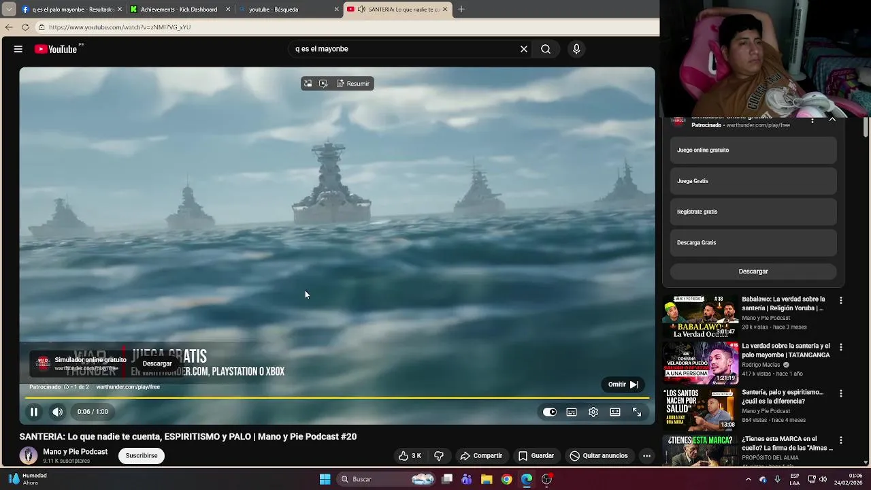Screen dimensions: 871x490
Task: Open 'La verdad sobre la santería' thumbnail
Action: [700, 363]
